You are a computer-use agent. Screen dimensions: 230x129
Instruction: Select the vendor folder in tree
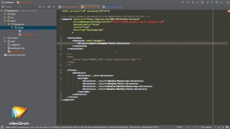point(13,38)
